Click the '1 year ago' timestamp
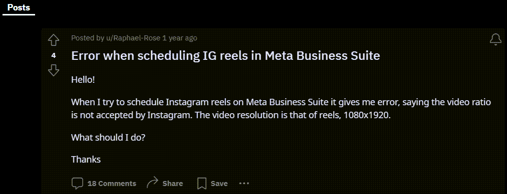507x194 pixels. point(179,38)
